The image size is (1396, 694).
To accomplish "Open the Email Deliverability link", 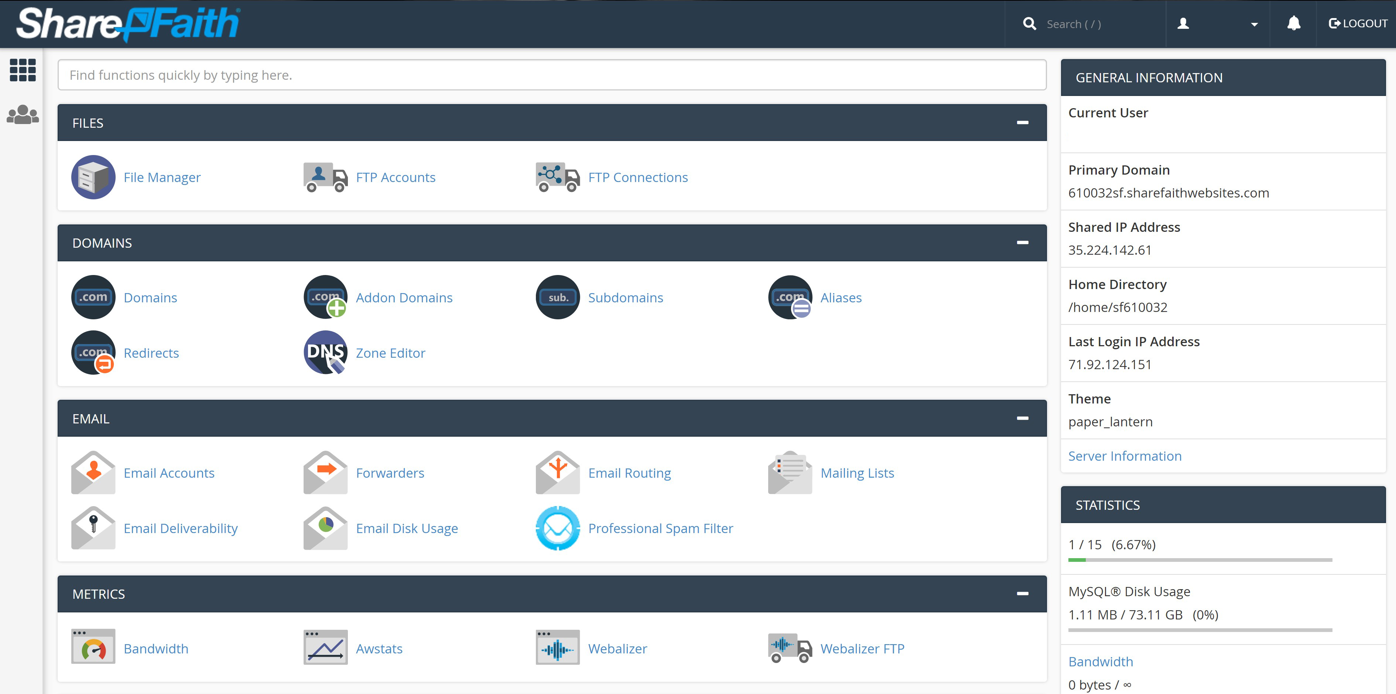I will tap(181, 529).
